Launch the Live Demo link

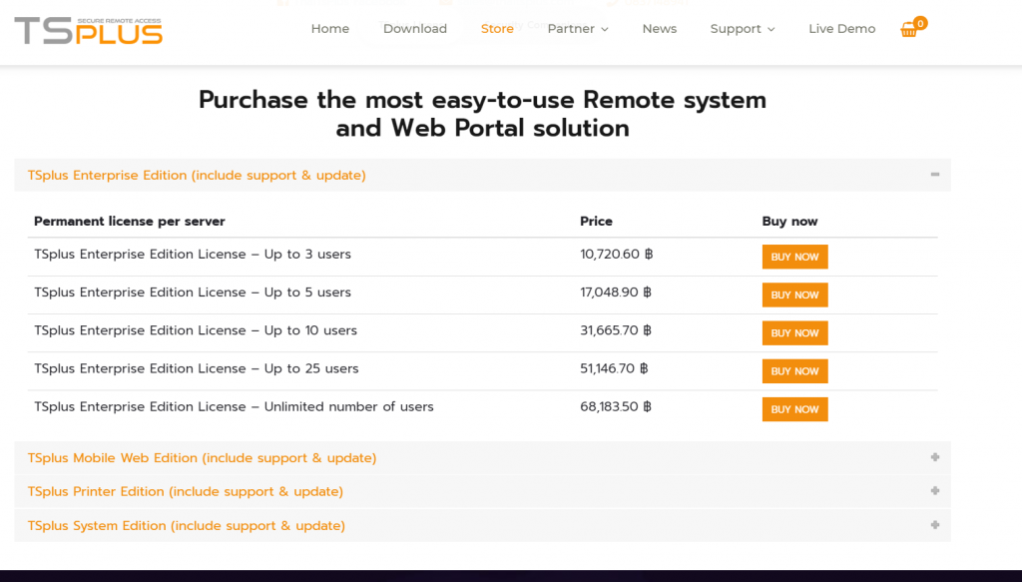[841, 29]
